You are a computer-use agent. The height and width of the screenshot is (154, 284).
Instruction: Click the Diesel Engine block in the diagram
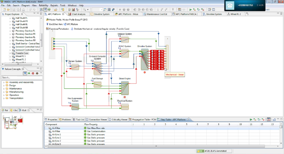(125, 88)
